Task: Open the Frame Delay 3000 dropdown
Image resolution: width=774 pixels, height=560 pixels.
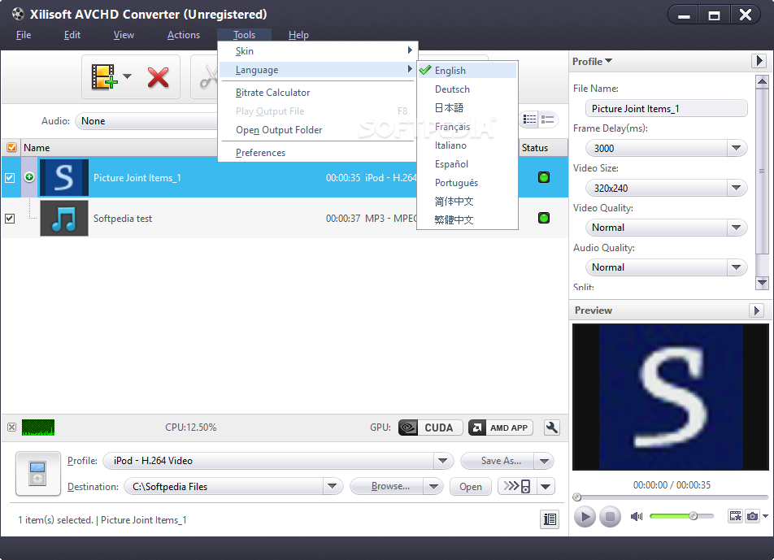Action: (x=736, y=148)
